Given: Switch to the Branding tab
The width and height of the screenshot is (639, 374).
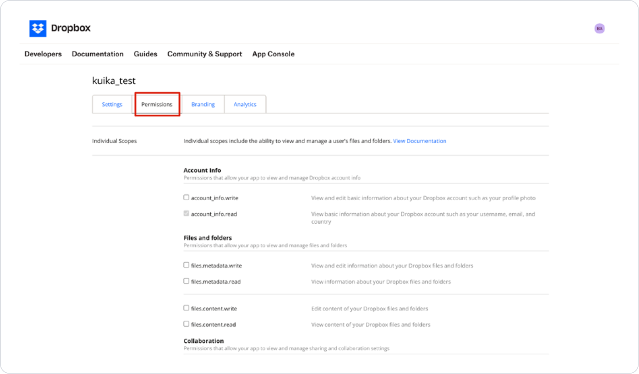Looking at the screenshot, I should pos(203,104).
